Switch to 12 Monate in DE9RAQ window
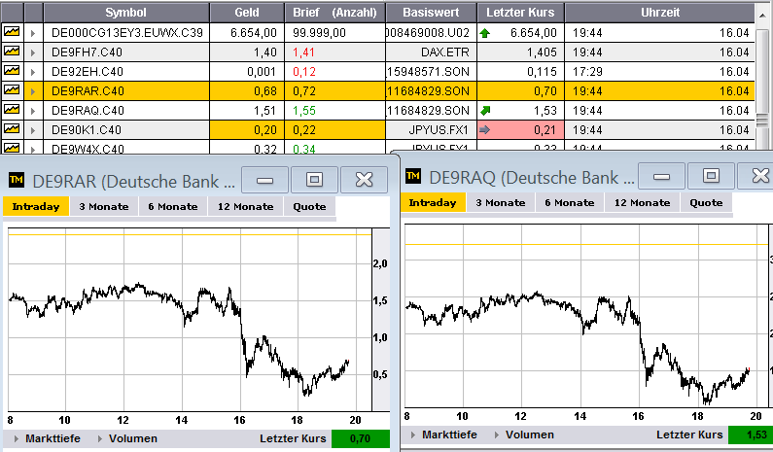 click(643, 202)
